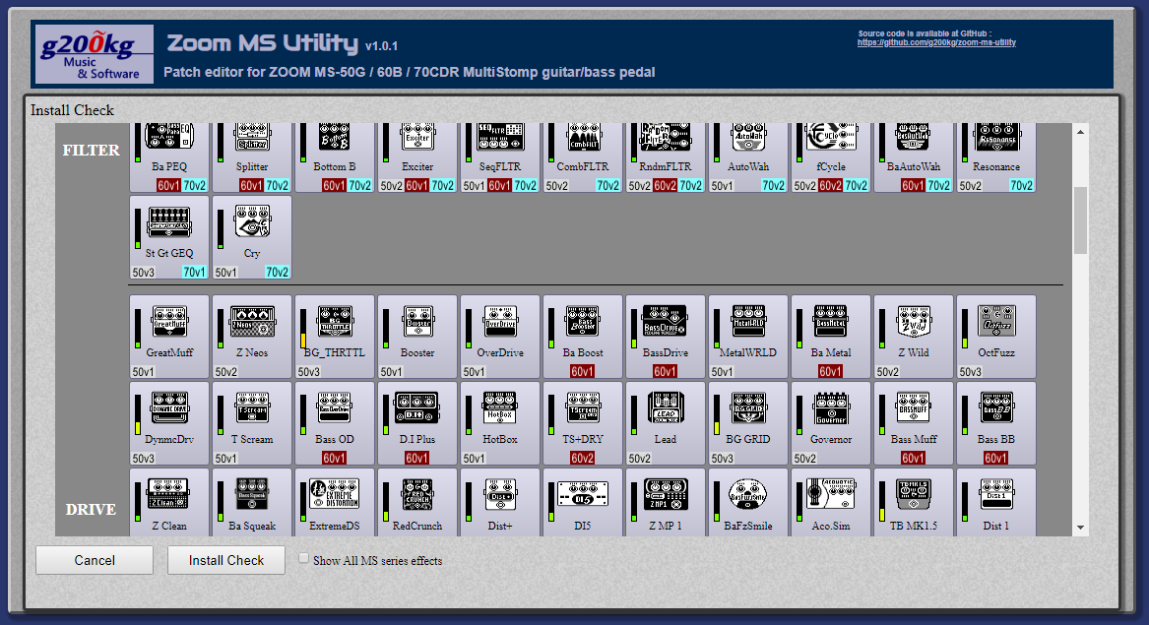
Task: Select the Dist 1 pedal
Action: 997,503
